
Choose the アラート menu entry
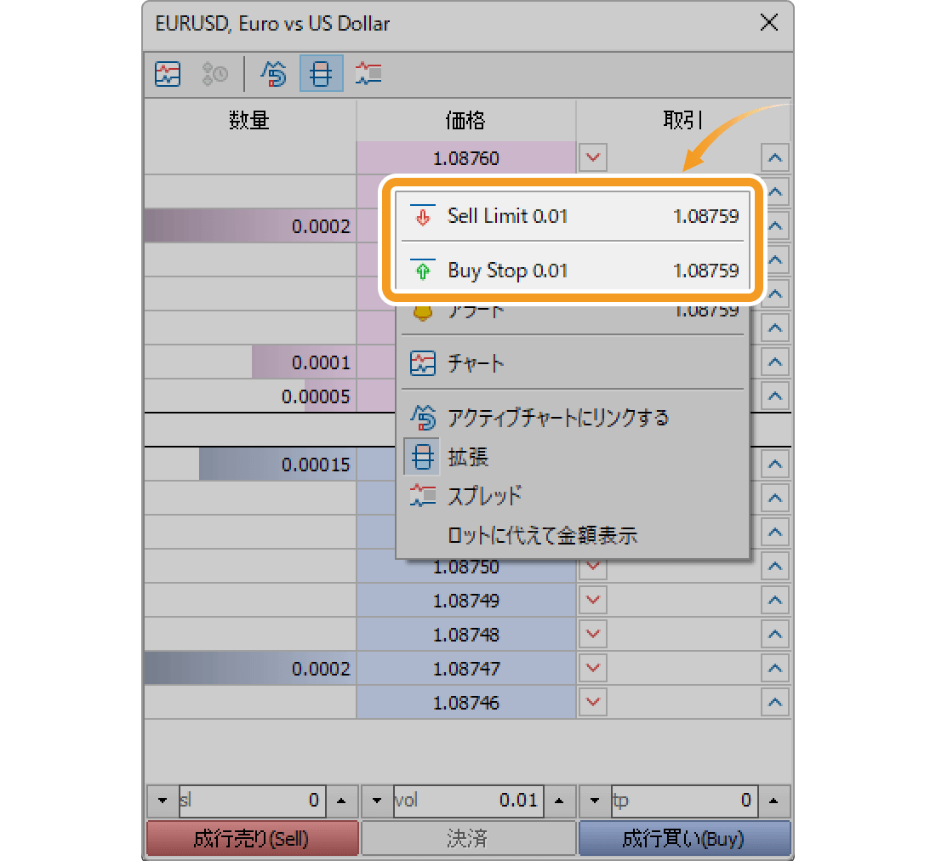coord(573,312)
